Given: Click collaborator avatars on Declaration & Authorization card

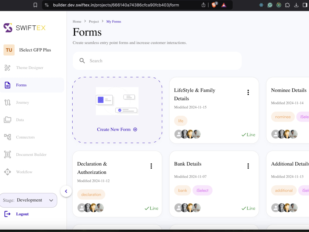Looking at the screenshot, I should (91, 208).
